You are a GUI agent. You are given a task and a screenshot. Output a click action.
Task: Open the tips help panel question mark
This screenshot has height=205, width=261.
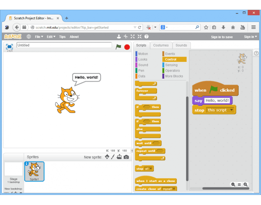pos(257,53)
